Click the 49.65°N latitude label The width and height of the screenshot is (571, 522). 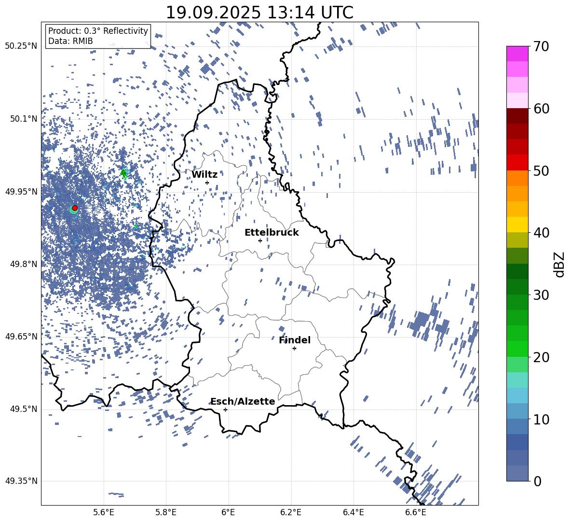21,336
